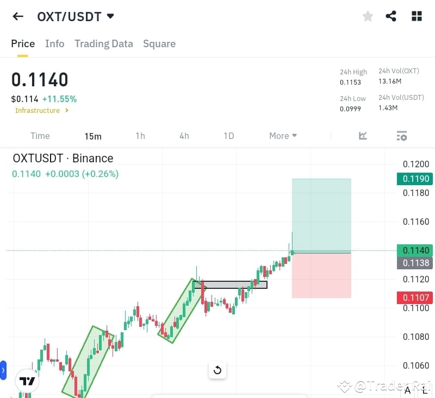Open chart settings via the gear icon
This screenshot has width=435, height=398.
pyautogui.click(x=401, y=136)
